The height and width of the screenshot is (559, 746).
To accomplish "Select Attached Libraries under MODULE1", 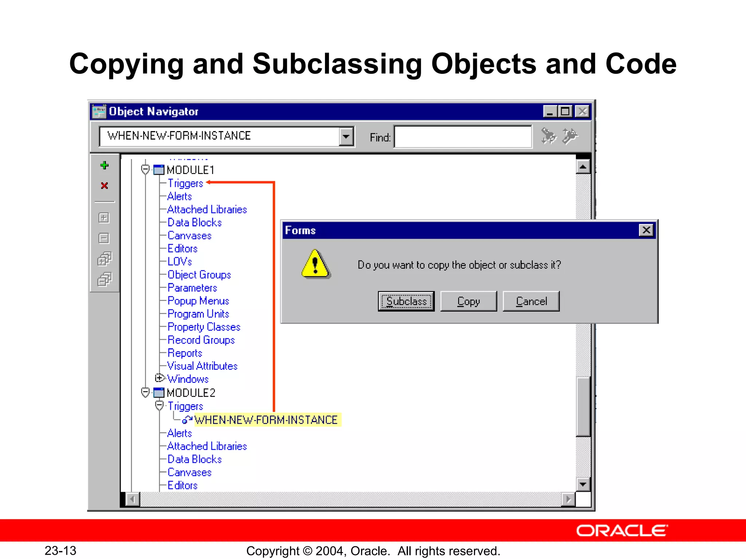I will tap(207, 210).
